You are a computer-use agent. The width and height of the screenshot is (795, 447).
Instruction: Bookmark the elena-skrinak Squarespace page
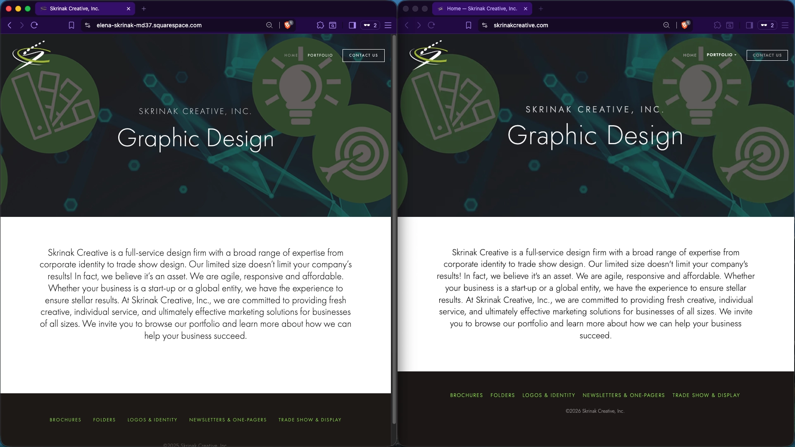[x=71, y=25]
